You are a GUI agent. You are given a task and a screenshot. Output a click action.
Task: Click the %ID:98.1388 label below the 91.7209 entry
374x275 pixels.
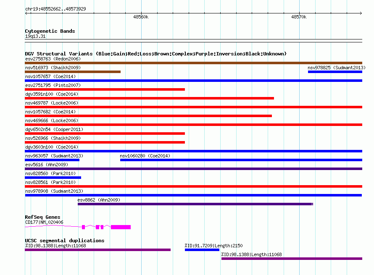(x=251, y=254)
